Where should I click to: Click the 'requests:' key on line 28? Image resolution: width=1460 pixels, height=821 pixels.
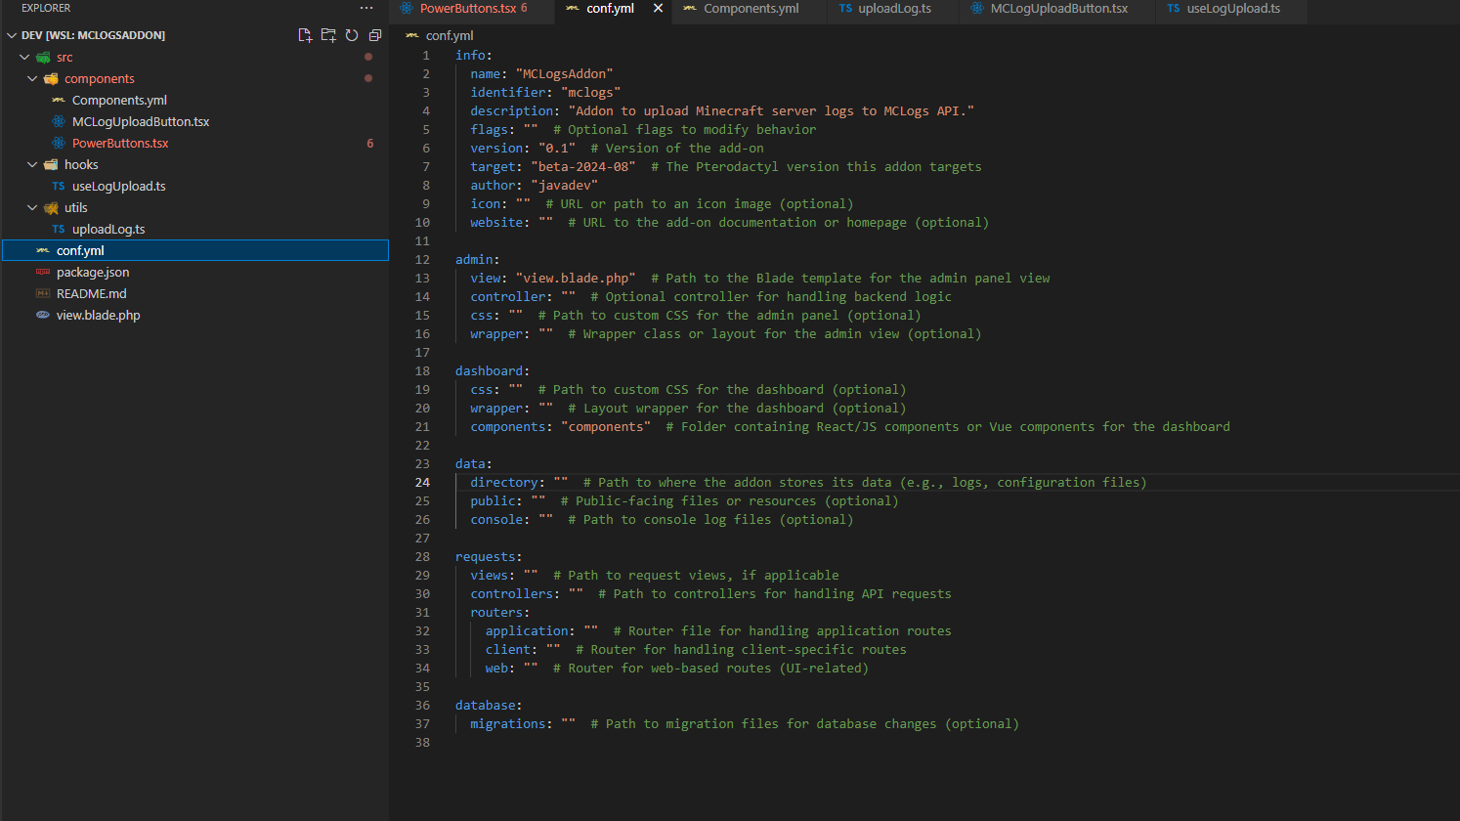(x=490, y=556)
